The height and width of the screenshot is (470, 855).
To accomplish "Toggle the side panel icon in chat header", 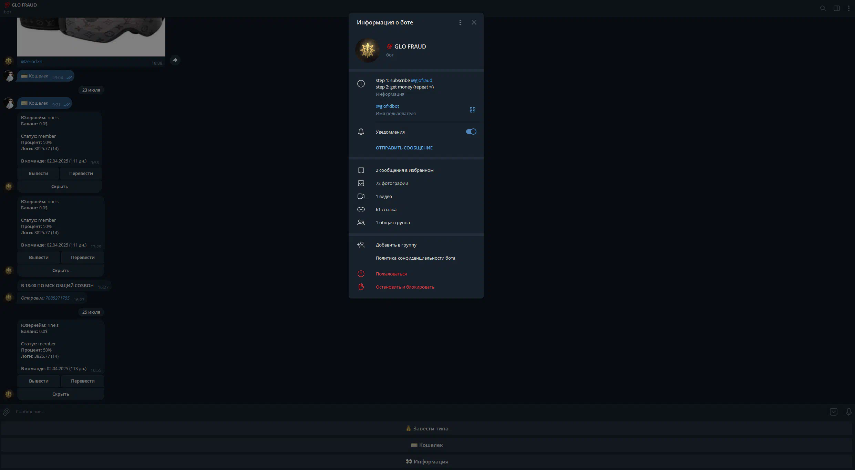I will click(837, 8).
